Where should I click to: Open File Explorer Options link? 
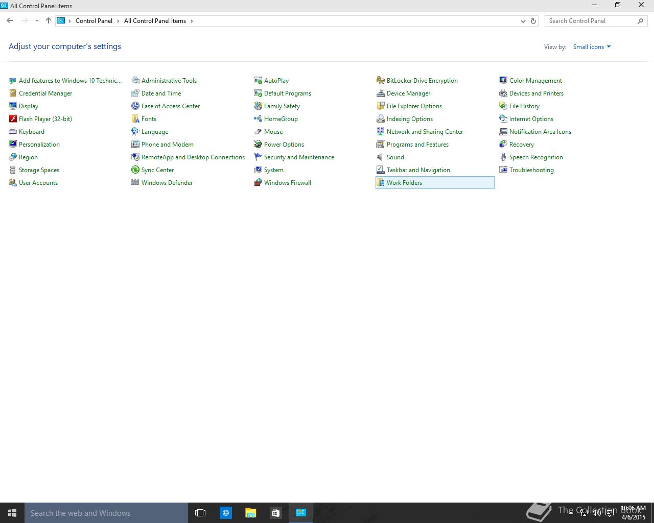(414, 106)
